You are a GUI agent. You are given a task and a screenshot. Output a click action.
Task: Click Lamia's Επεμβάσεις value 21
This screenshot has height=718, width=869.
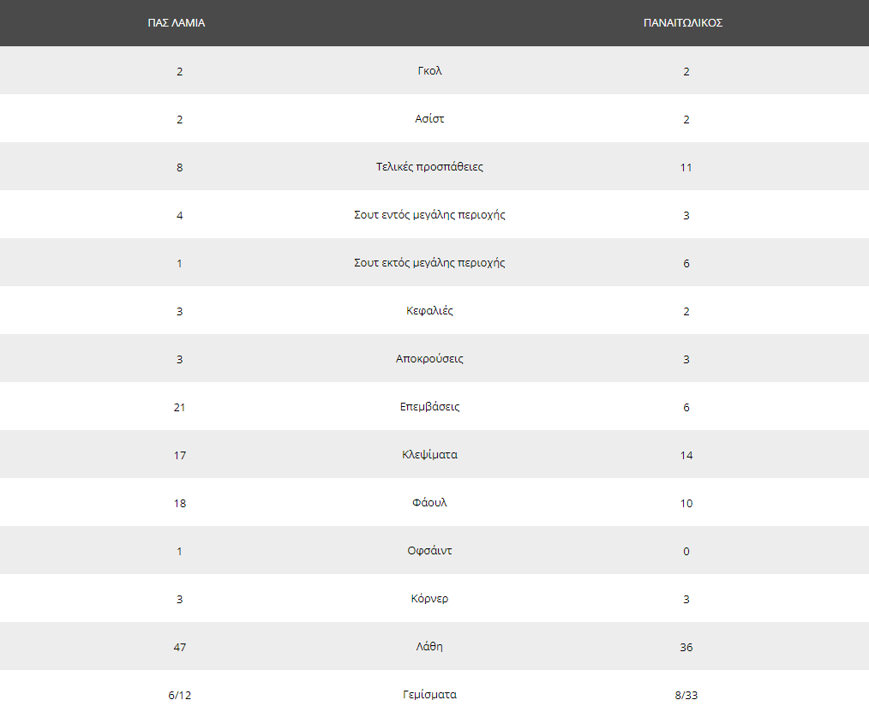coord(180,407)
